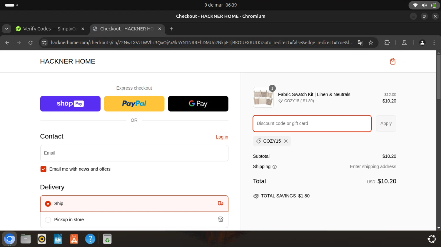Viewport: 441px width, 247px height.
Task: Close the Checkout - HACKNER HOME tab
Action: [x=160, y=29]
